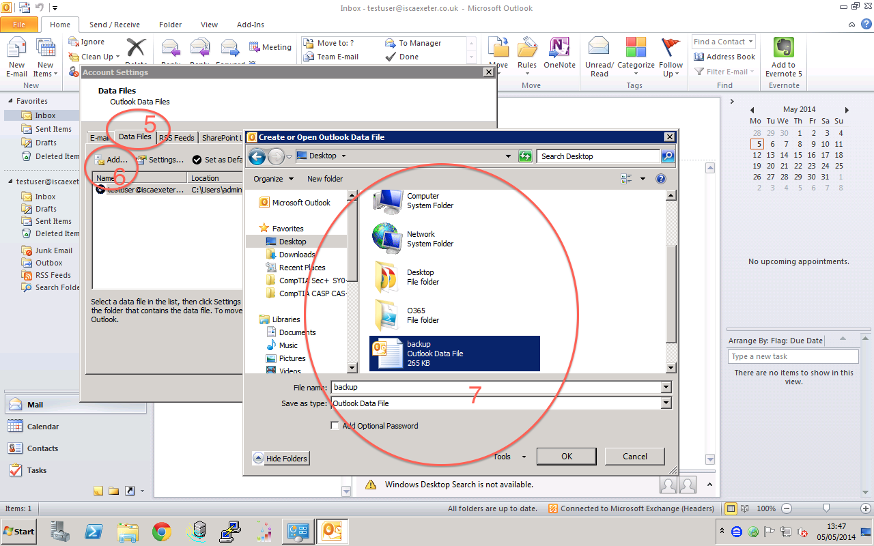Open the Organize dropdown menu
Image resolution: width=874 pixels, height=546 pixels.
(273, 179)
